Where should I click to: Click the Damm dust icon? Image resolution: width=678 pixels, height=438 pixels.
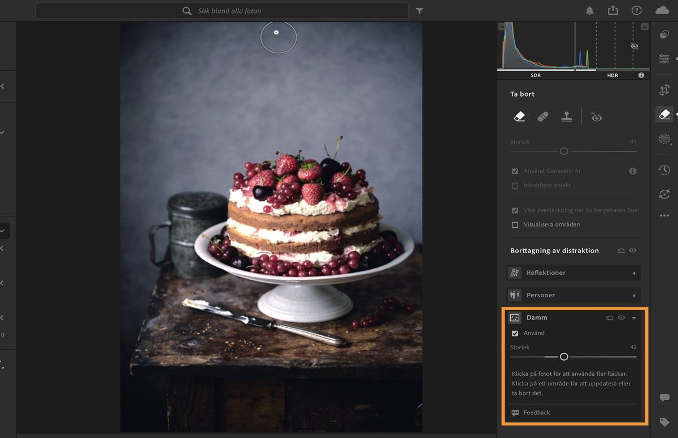[514, 318]
